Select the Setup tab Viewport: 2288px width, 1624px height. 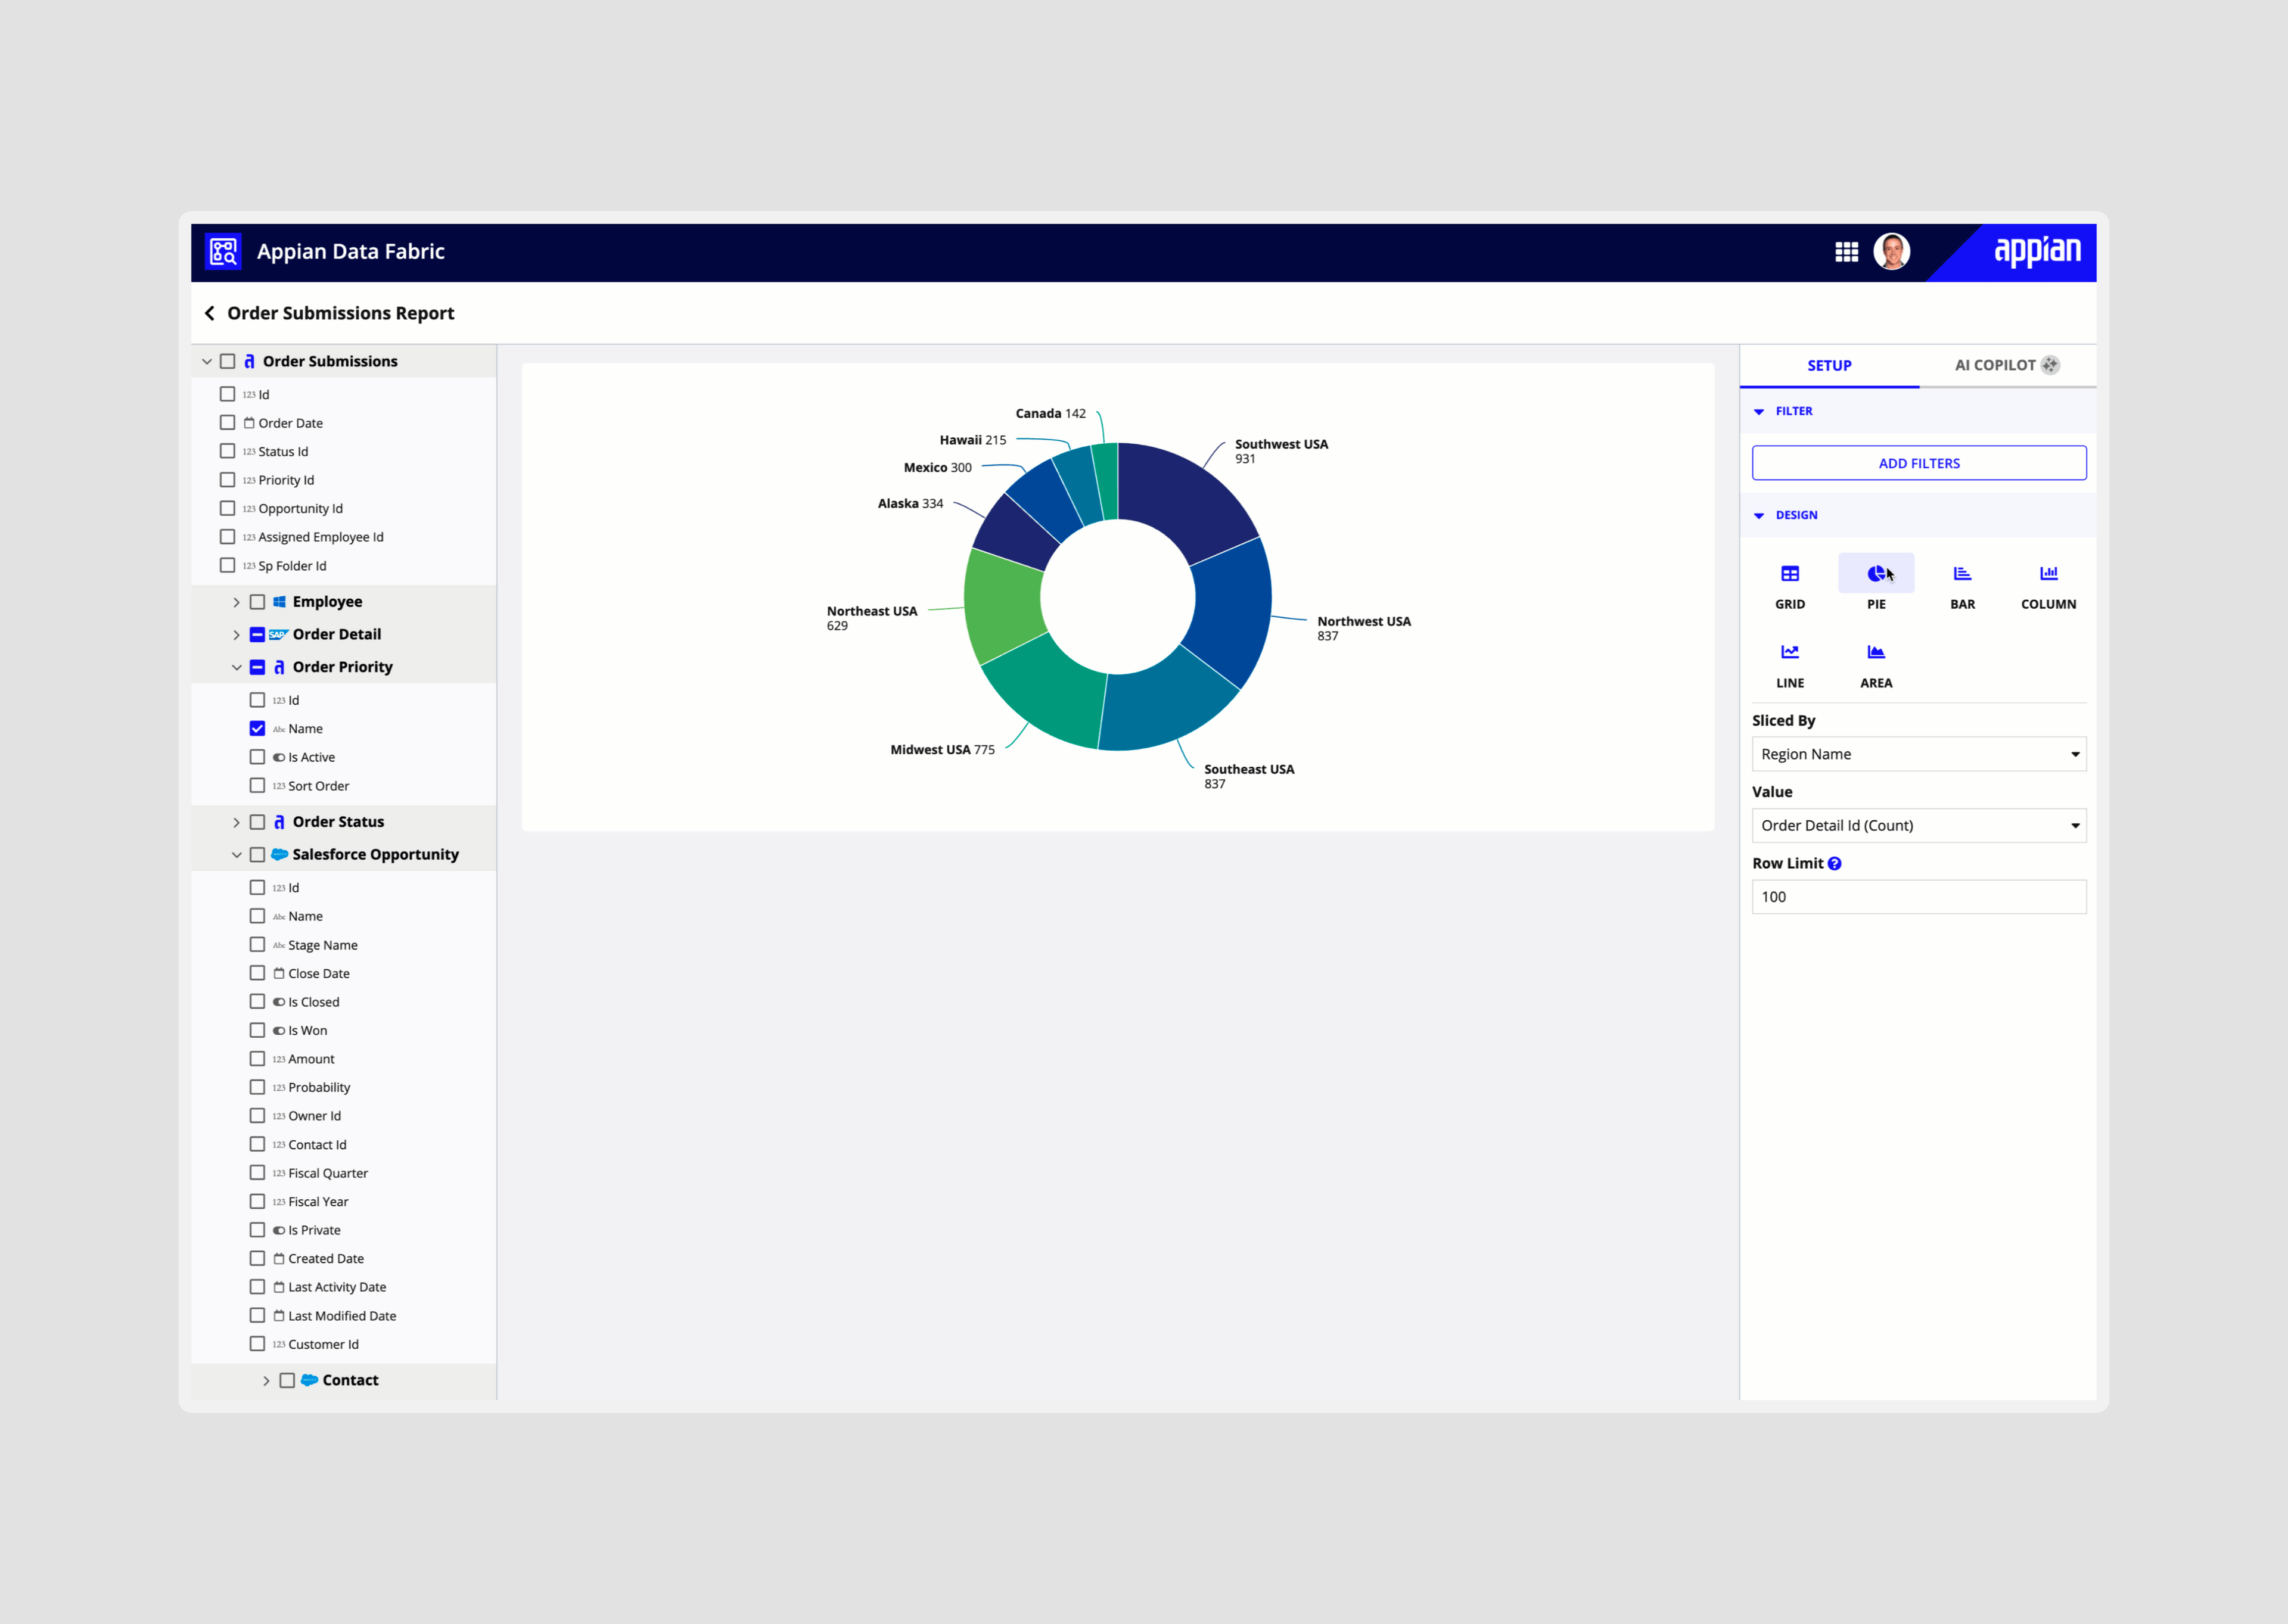pos(1828,365)
